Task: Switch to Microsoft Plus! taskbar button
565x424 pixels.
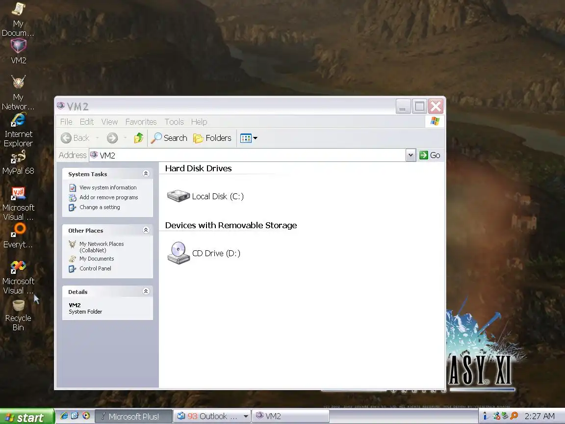Action: [133, 417]
